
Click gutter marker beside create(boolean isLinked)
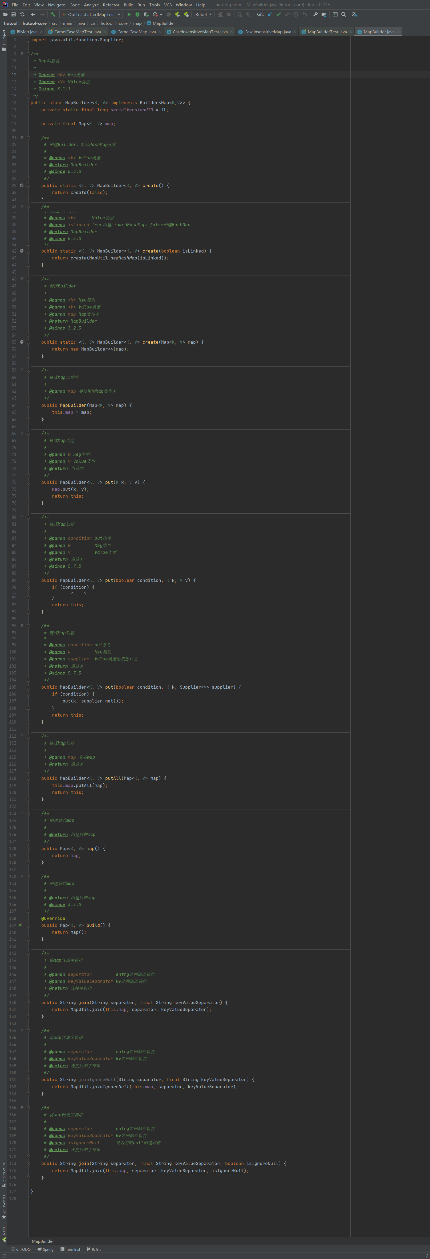point(22,251)
